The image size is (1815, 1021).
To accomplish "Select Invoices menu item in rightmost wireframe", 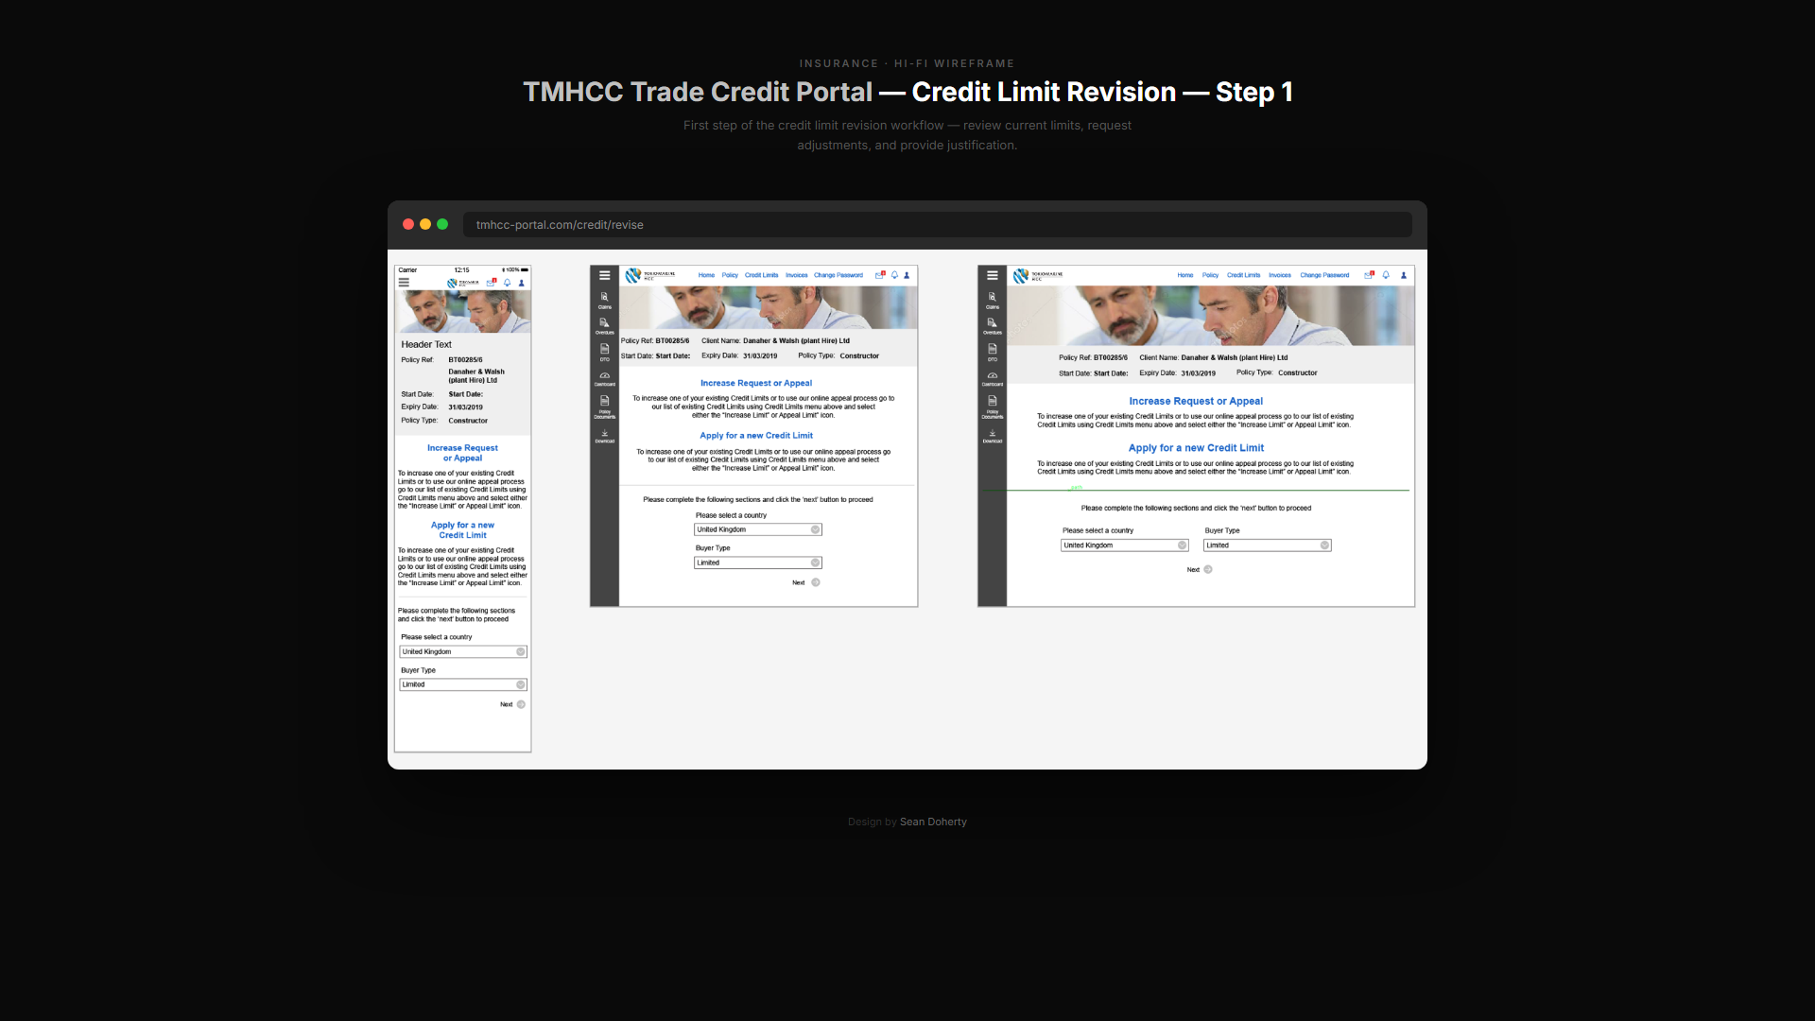I will pyautogui.click(x=1279, y=275).
